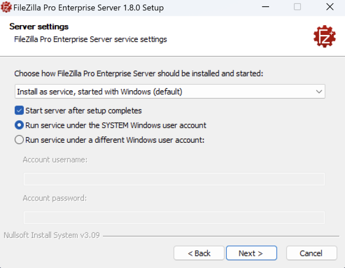Cancel the setup wizard
Screen dimensions: 345x268
point(312,253)
